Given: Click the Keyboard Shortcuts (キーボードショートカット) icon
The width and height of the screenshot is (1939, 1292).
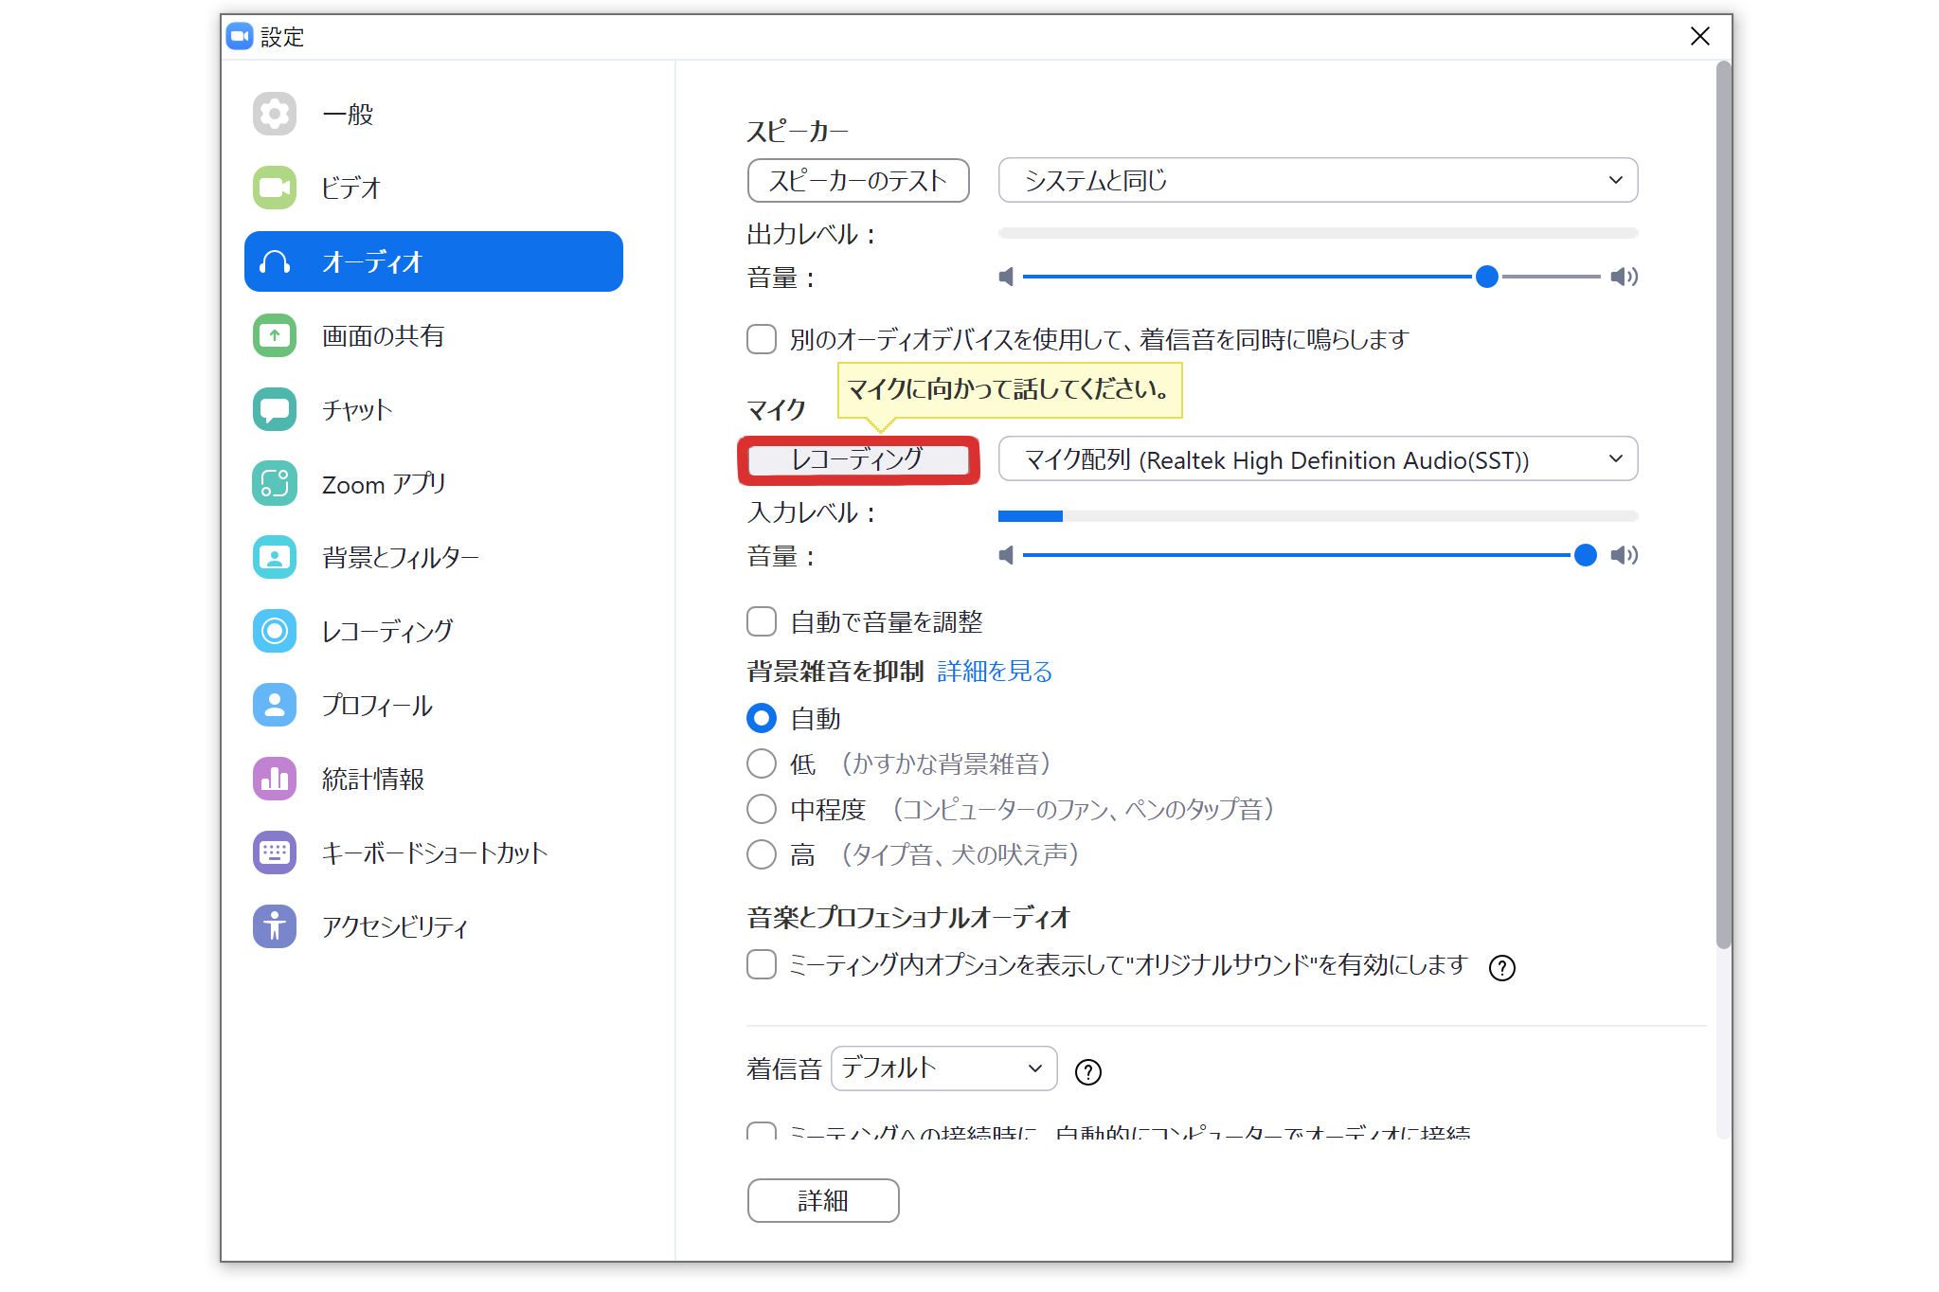Looking at the screenshot, I should [x=275, y=852].
